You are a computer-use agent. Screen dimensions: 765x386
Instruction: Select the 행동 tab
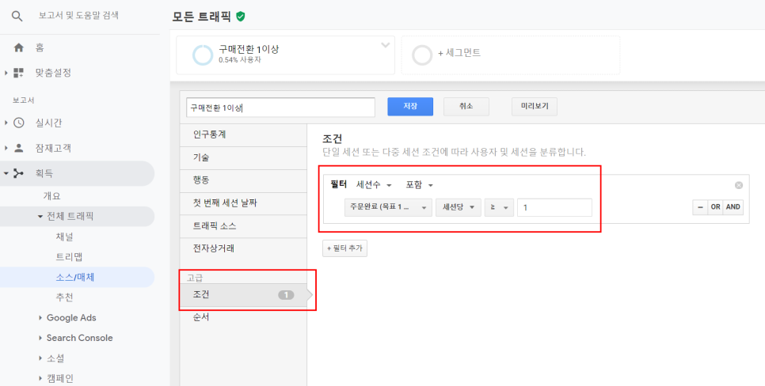(243, 180)
